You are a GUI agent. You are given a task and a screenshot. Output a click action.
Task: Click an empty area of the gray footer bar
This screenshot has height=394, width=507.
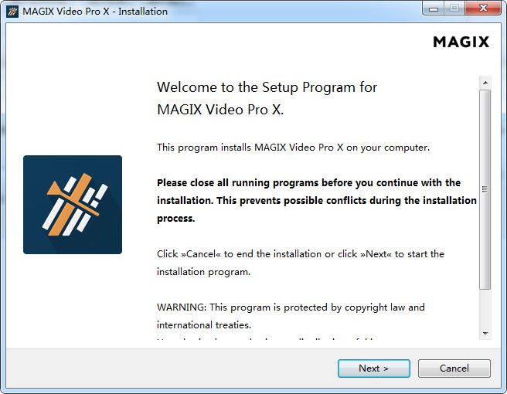pos(162,369)
